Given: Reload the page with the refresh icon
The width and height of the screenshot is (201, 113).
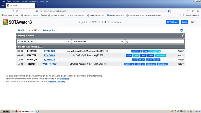Looking at the screenshot, I should click(x=13, y=11).
